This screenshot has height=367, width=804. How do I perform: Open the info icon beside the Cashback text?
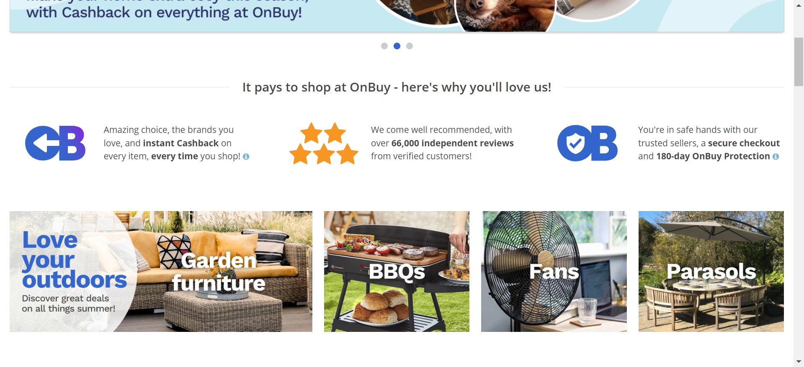point(246,156)
